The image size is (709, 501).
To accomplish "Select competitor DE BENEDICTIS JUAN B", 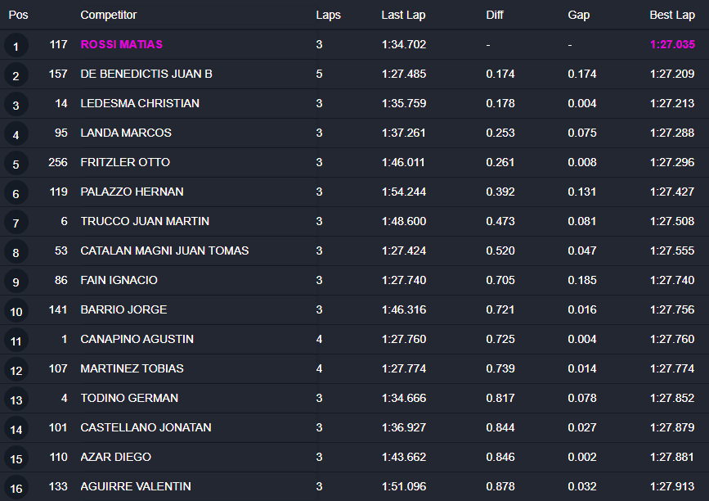I will pos(146,74).
